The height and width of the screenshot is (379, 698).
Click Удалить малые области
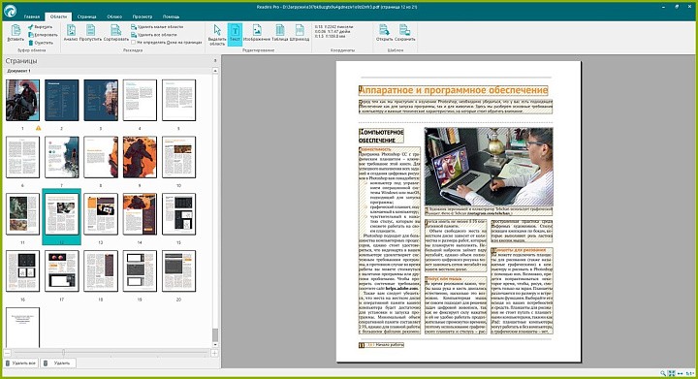point(157,27)
